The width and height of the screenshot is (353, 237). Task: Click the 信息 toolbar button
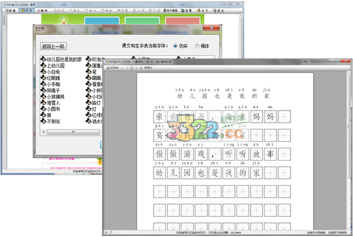click(x=187, y=11)
